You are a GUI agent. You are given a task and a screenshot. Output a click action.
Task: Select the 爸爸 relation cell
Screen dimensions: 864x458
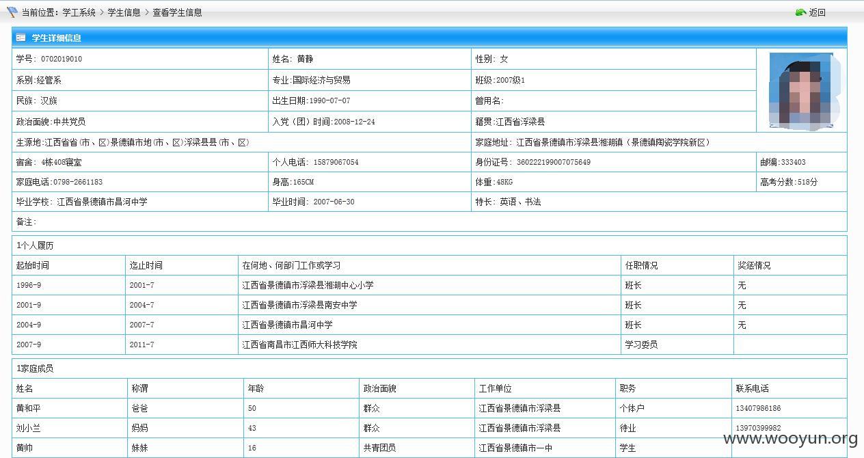[185, 408]
